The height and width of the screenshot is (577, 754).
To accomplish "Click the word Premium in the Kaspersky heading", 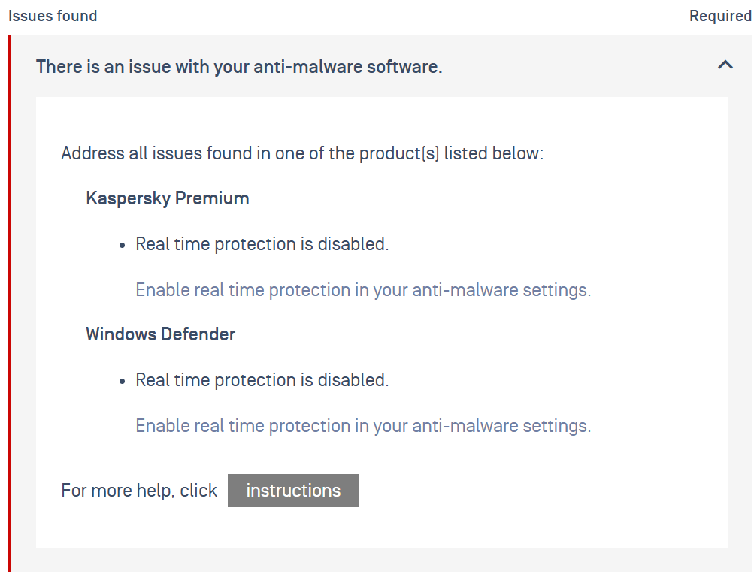I will [x=211, y=198].
